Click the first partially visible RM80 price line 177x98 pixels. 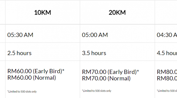(x=167, y=72)
